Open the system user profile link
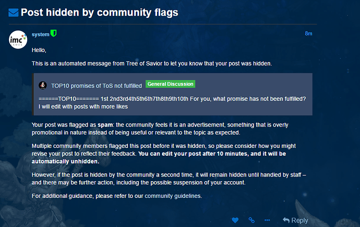This screenshot has height=227, width=360. [40, 34]
